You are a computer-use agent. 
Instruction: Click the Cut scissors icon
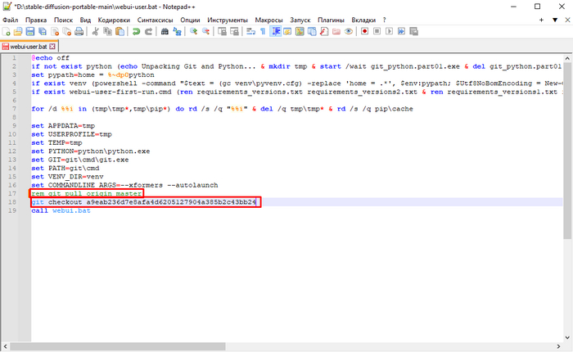97,31
